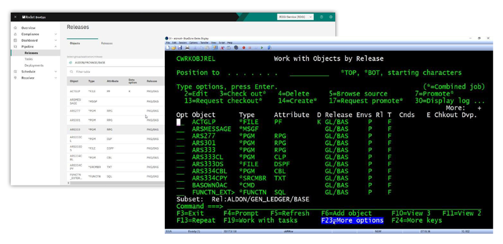Open the Help menu in BlueZone
Image resolution: width=503 pixels, height=244 pixels.
(230, 43)
